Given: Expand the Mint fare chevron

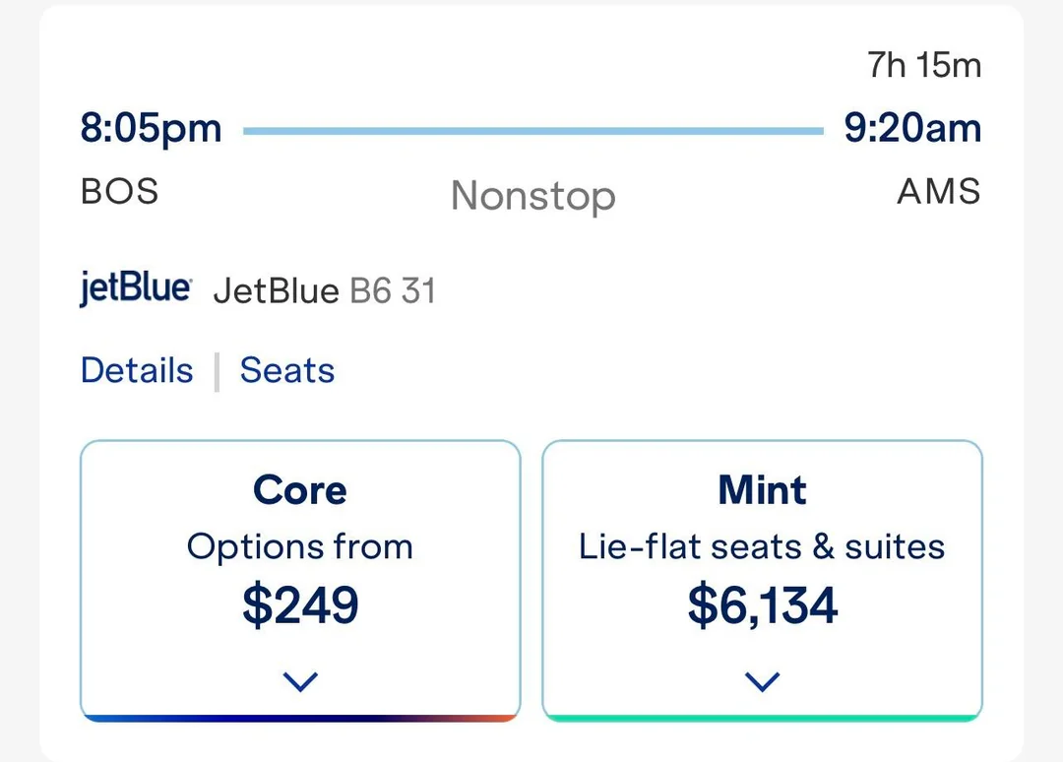Looking at the screenshot, I should pos(763,681).
